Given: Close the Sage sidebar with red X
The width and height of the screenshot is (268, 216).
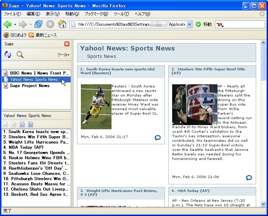Looking at the screenshot, I should [67, 44].
